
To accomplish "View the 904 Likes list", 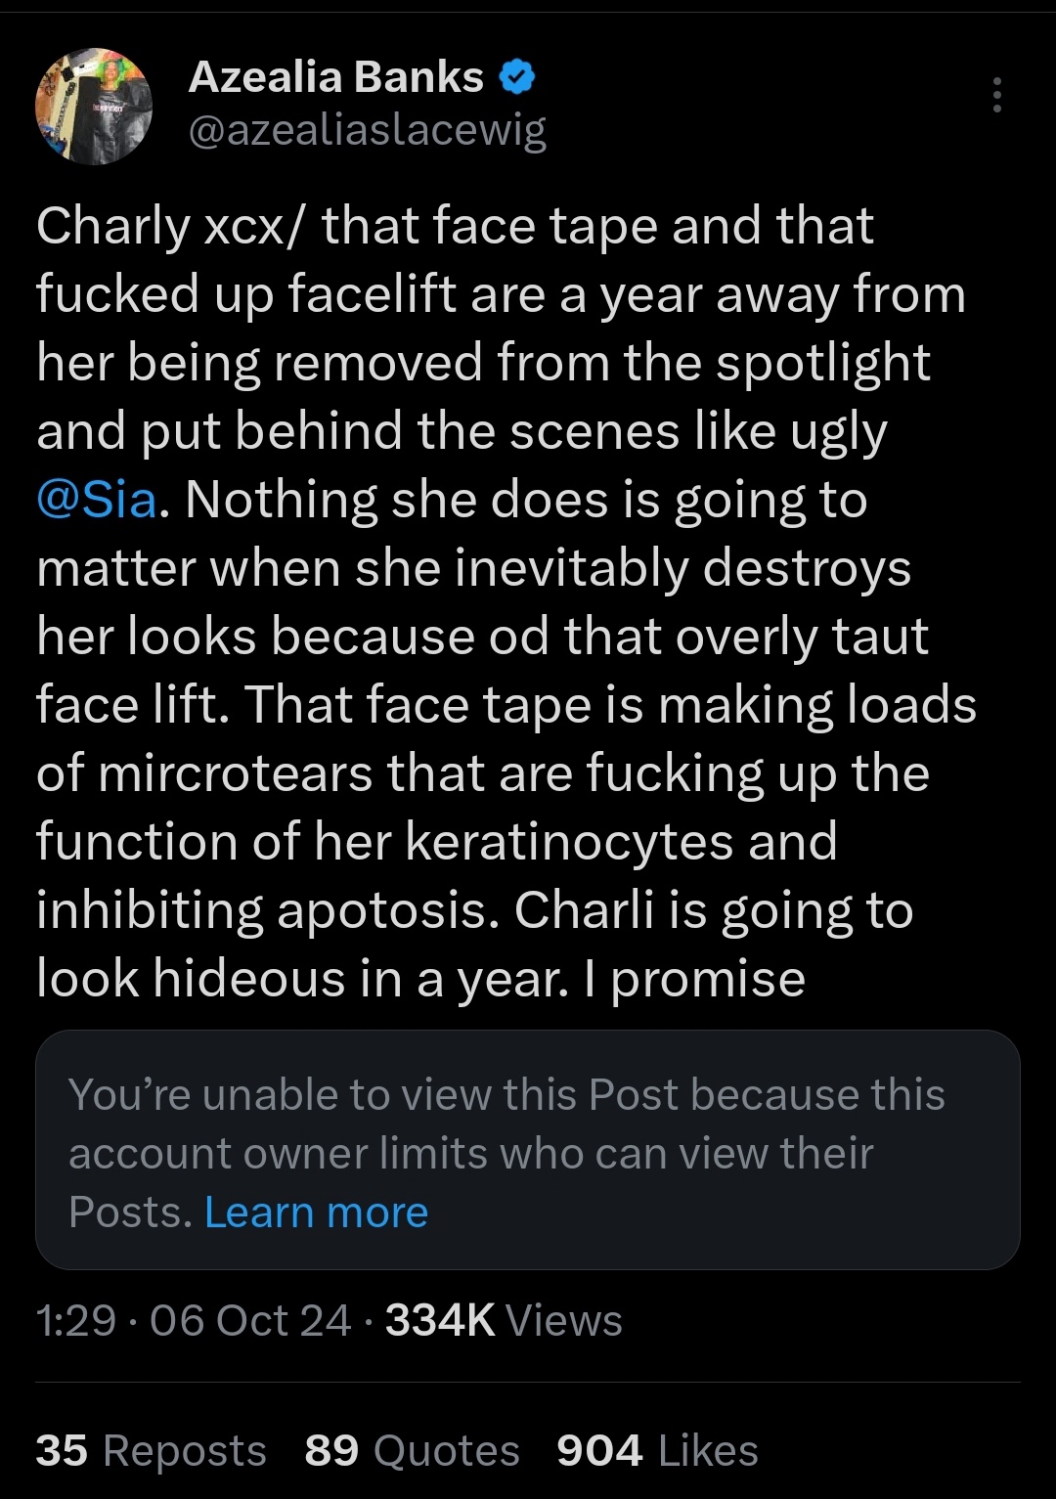I will pyautogui.click(x=657, y=1450).
